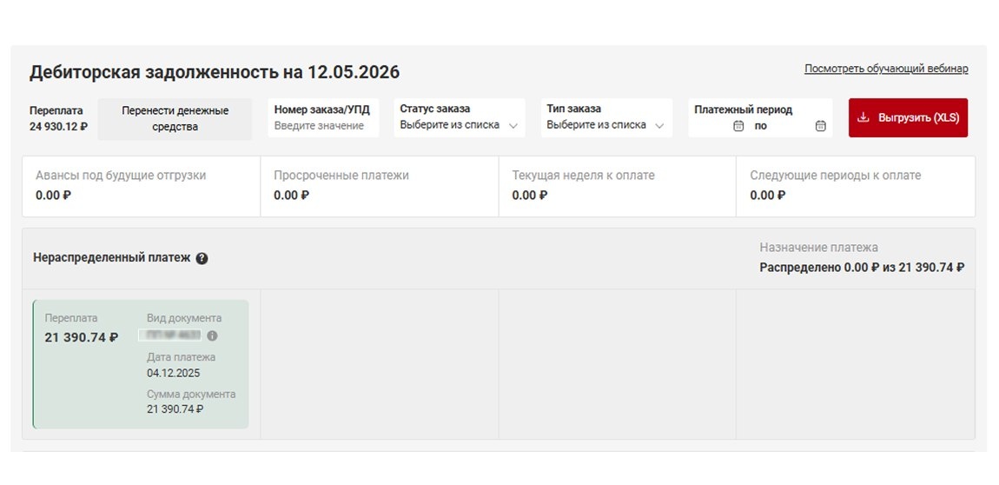Image resolution: width=999 pixels, height=485 pixels.
Task: Expand the Статус заказа dropdown
Action: click(460, 118)
